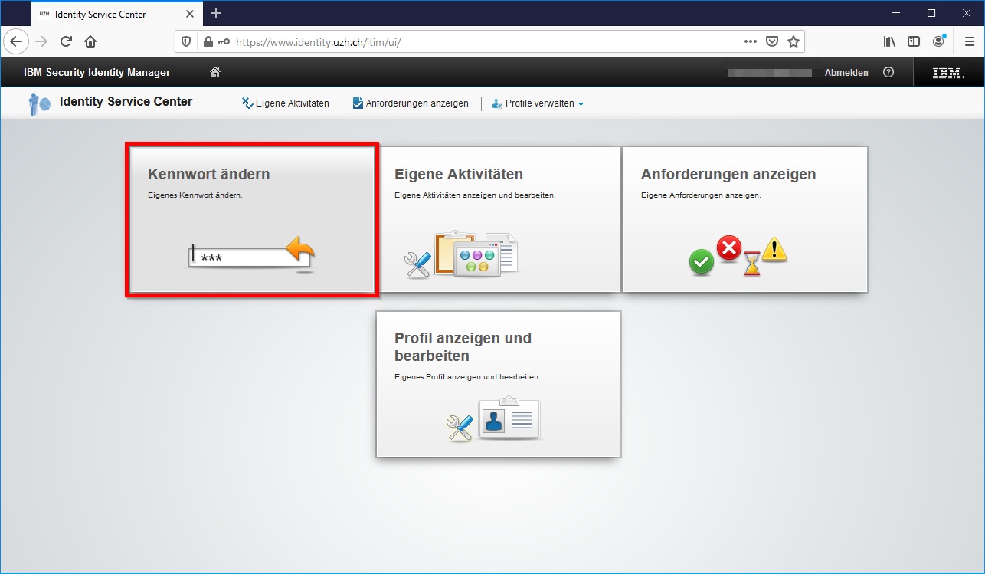Click the padlock icon in the address bar

tap(207, 41)
